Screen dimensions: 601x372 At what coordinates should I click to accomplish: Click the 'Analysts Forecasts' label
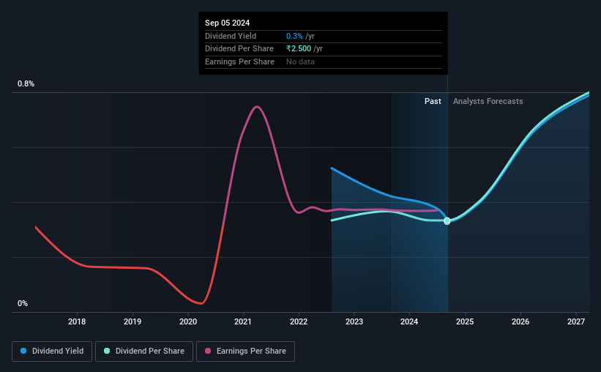pos(488,101)
